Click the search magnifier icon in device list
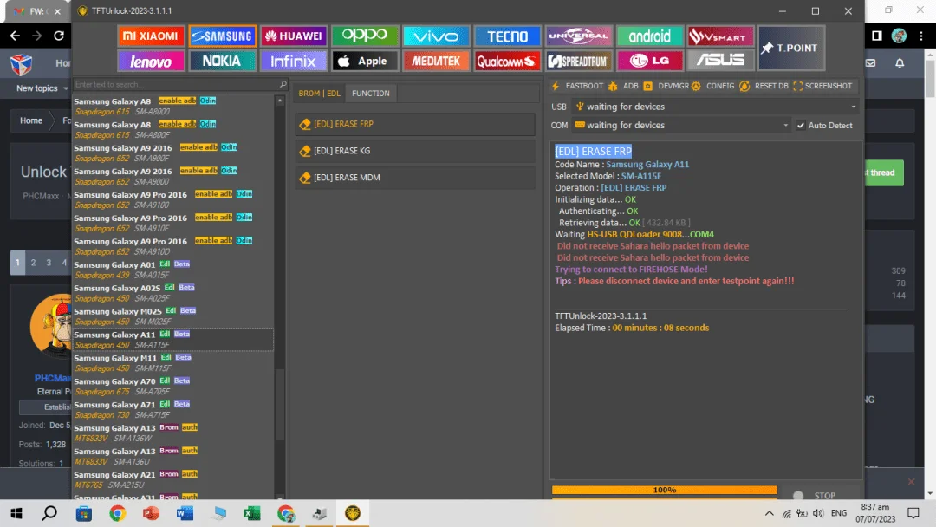This screenshot has height=527, width=936. point(283,85)
